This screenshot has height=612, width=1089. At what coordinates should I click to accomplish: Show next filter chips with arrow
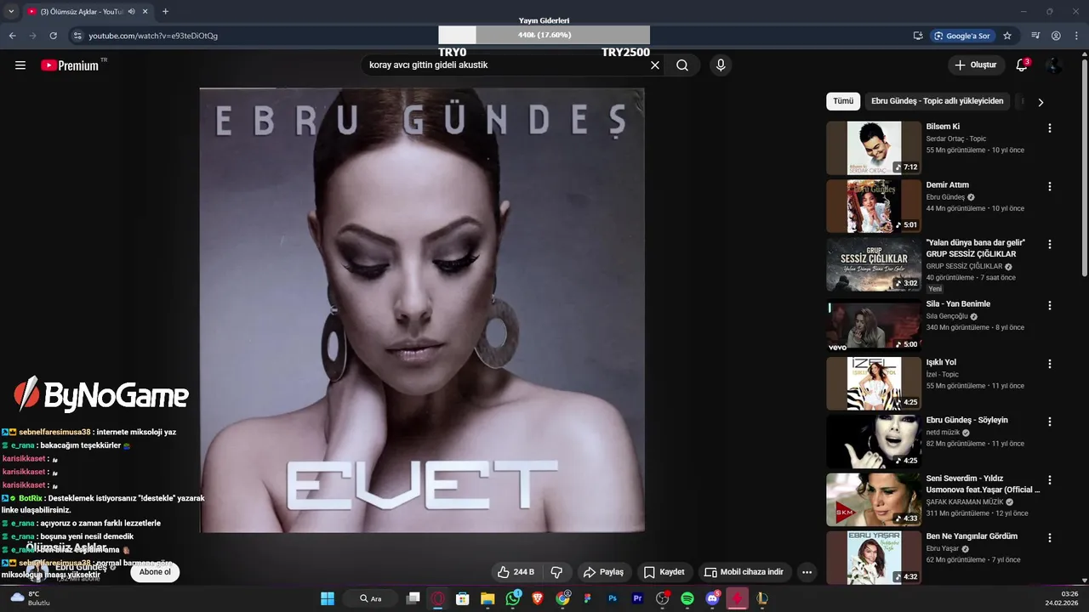(x=1040, y=102)
